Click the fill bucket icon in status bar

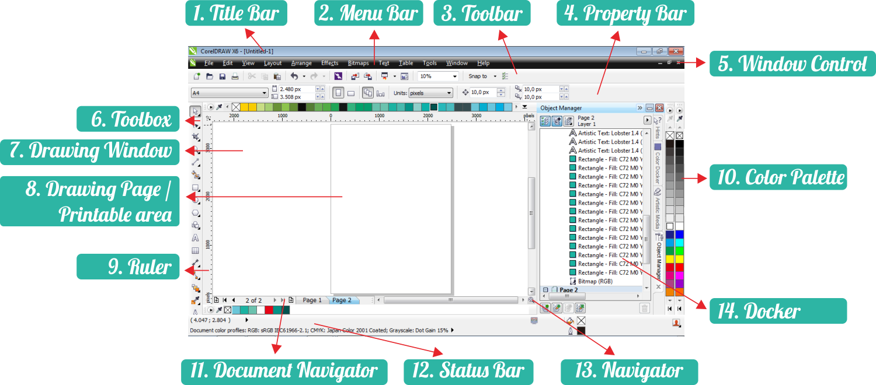(x=570, y=320)
